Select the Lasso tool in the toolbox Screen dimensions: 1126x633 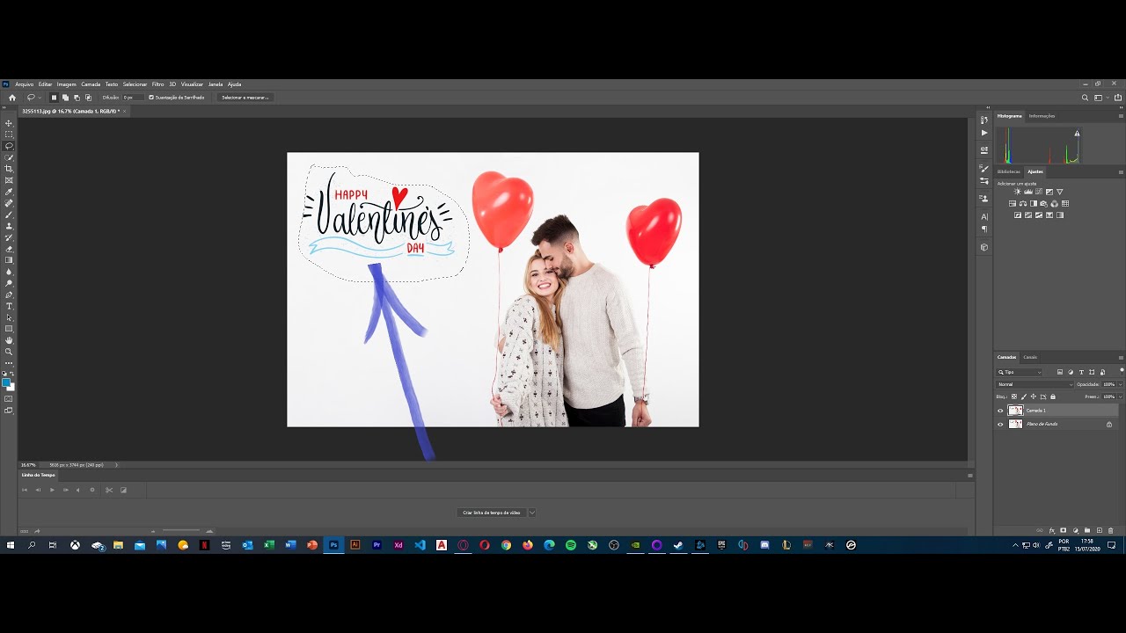tap(9, 146)
